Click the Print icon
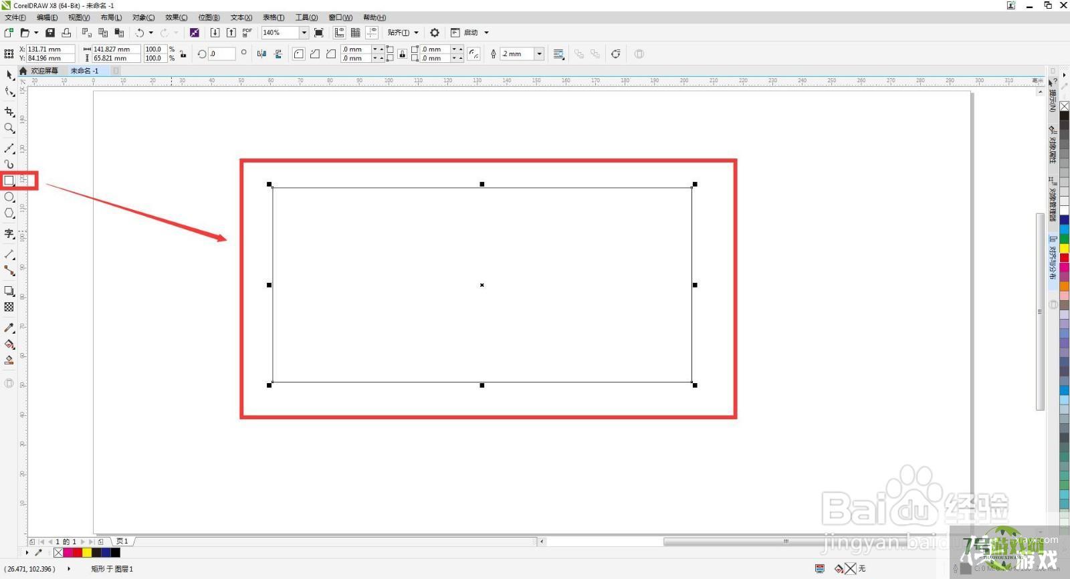1070x579 pixels. 66,32
